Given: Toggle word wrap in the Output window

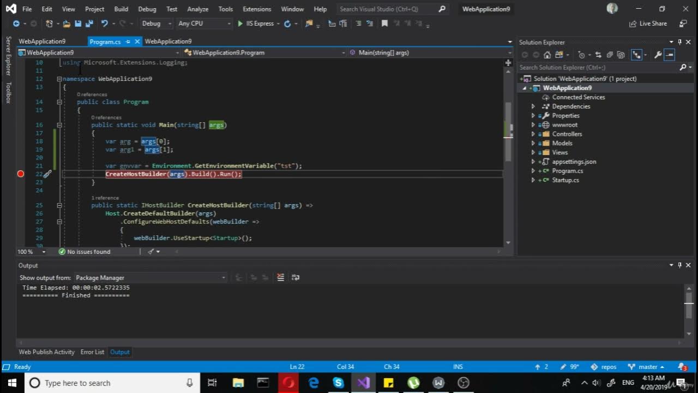Looking at the screenshot, I should (296, 277).
